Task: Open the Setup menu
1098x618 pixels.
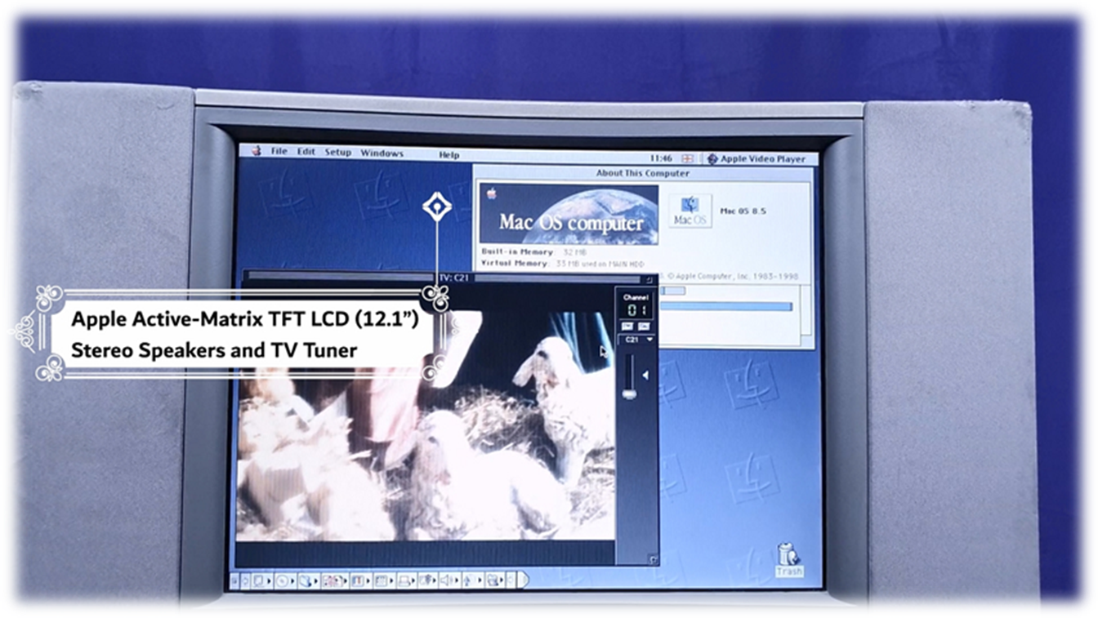Action: (337, 153)
